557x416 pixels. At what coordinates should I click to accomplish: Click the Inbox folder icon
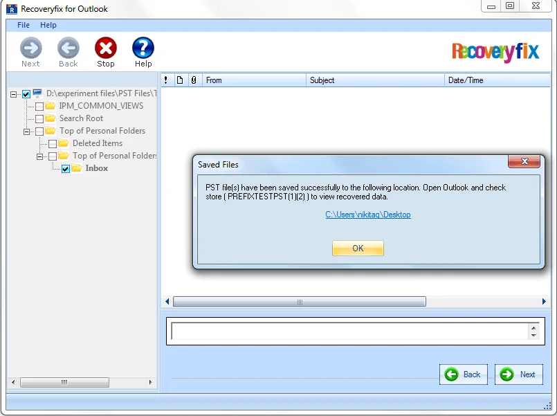76,168
